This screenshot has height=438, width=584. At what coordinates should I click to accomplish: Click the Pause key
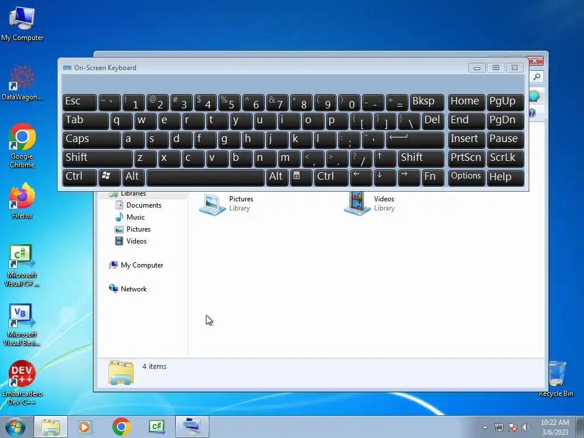tap(505, 140)
